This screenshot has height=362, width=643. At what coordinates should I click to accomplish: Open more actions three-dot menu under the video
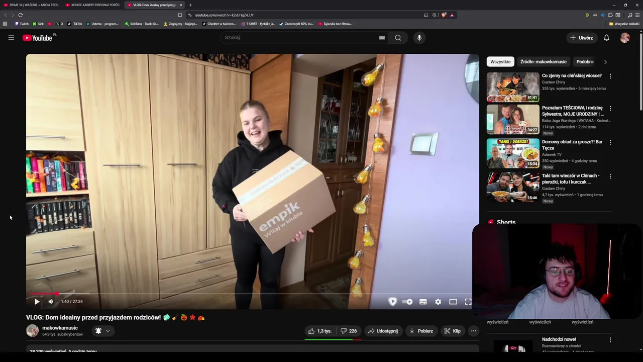473,331
